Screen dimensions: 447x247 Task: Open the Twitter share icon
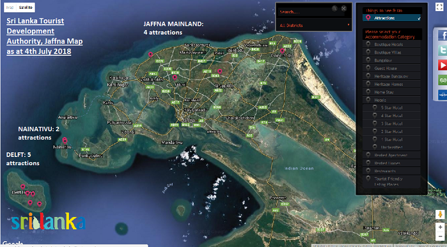point(441,50)
